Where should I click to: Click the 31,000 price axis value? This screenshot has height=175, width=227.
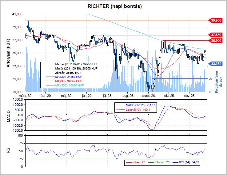click(x=17, y=79)
